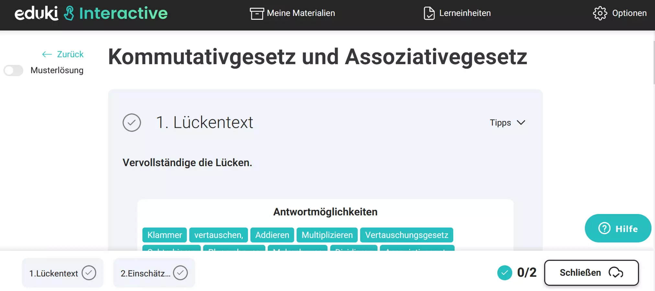
Task: Open Lerneinheiten menu item
Action: tap(457, 13)
